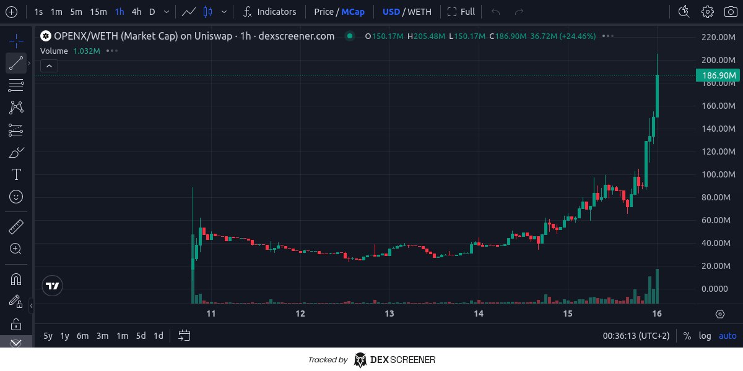The image size is (743, 371).
Task: Set interval to D
Action: point(152,12)
